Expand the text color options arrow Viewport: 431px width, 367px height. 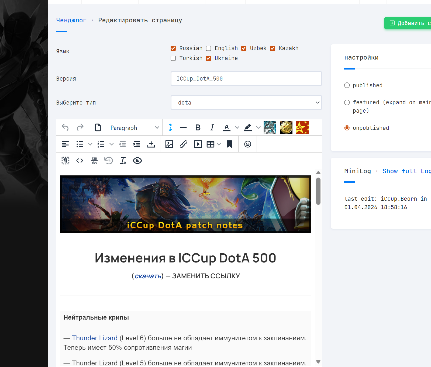click(x=237, y=127)
